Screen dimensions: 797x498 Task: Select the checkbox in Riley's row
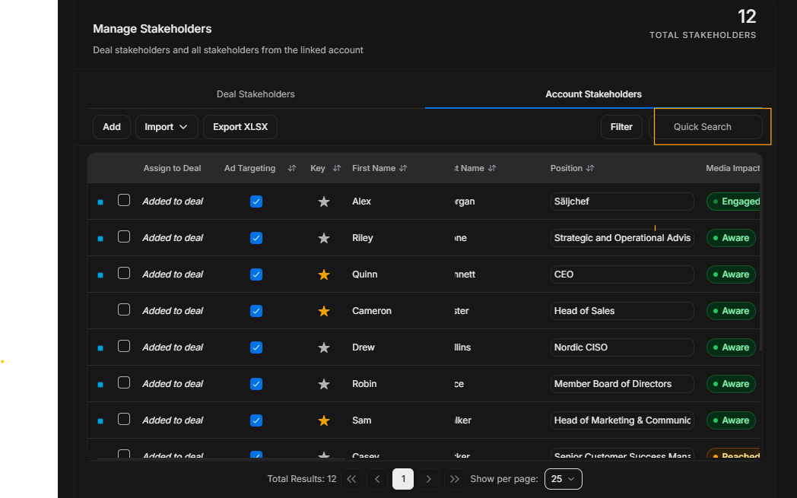124,236
